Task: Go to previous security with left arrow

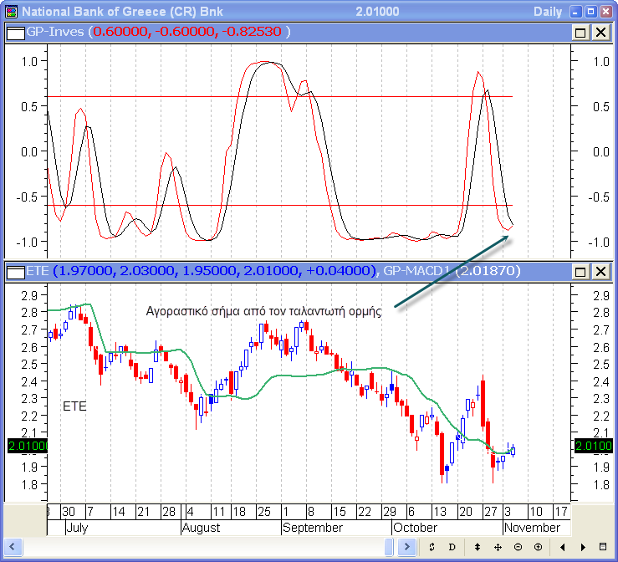Action: point(562,547)
